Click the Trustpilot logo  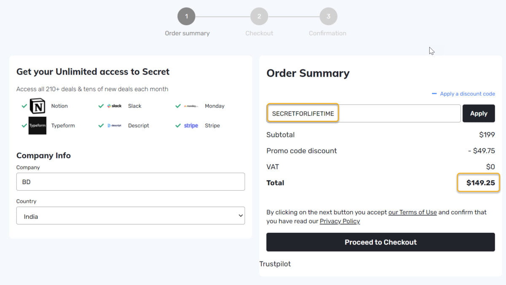pyautogui.click(x=275, y=264)
